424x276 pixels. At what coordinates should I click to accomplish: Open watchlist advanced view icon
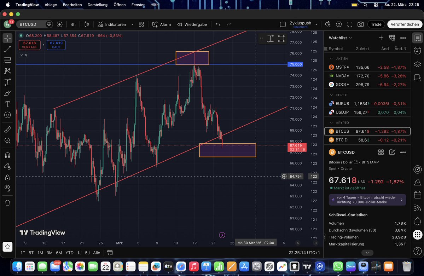(x=392, y=38)
